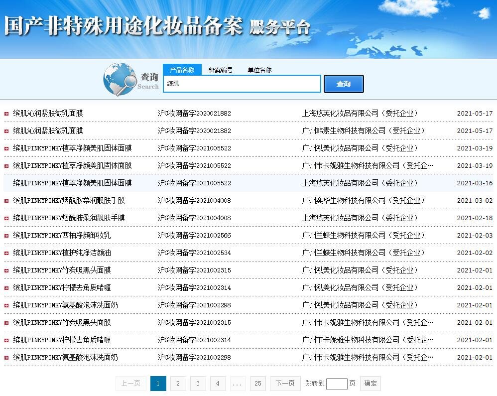Go to page 2

click(178, 384)
